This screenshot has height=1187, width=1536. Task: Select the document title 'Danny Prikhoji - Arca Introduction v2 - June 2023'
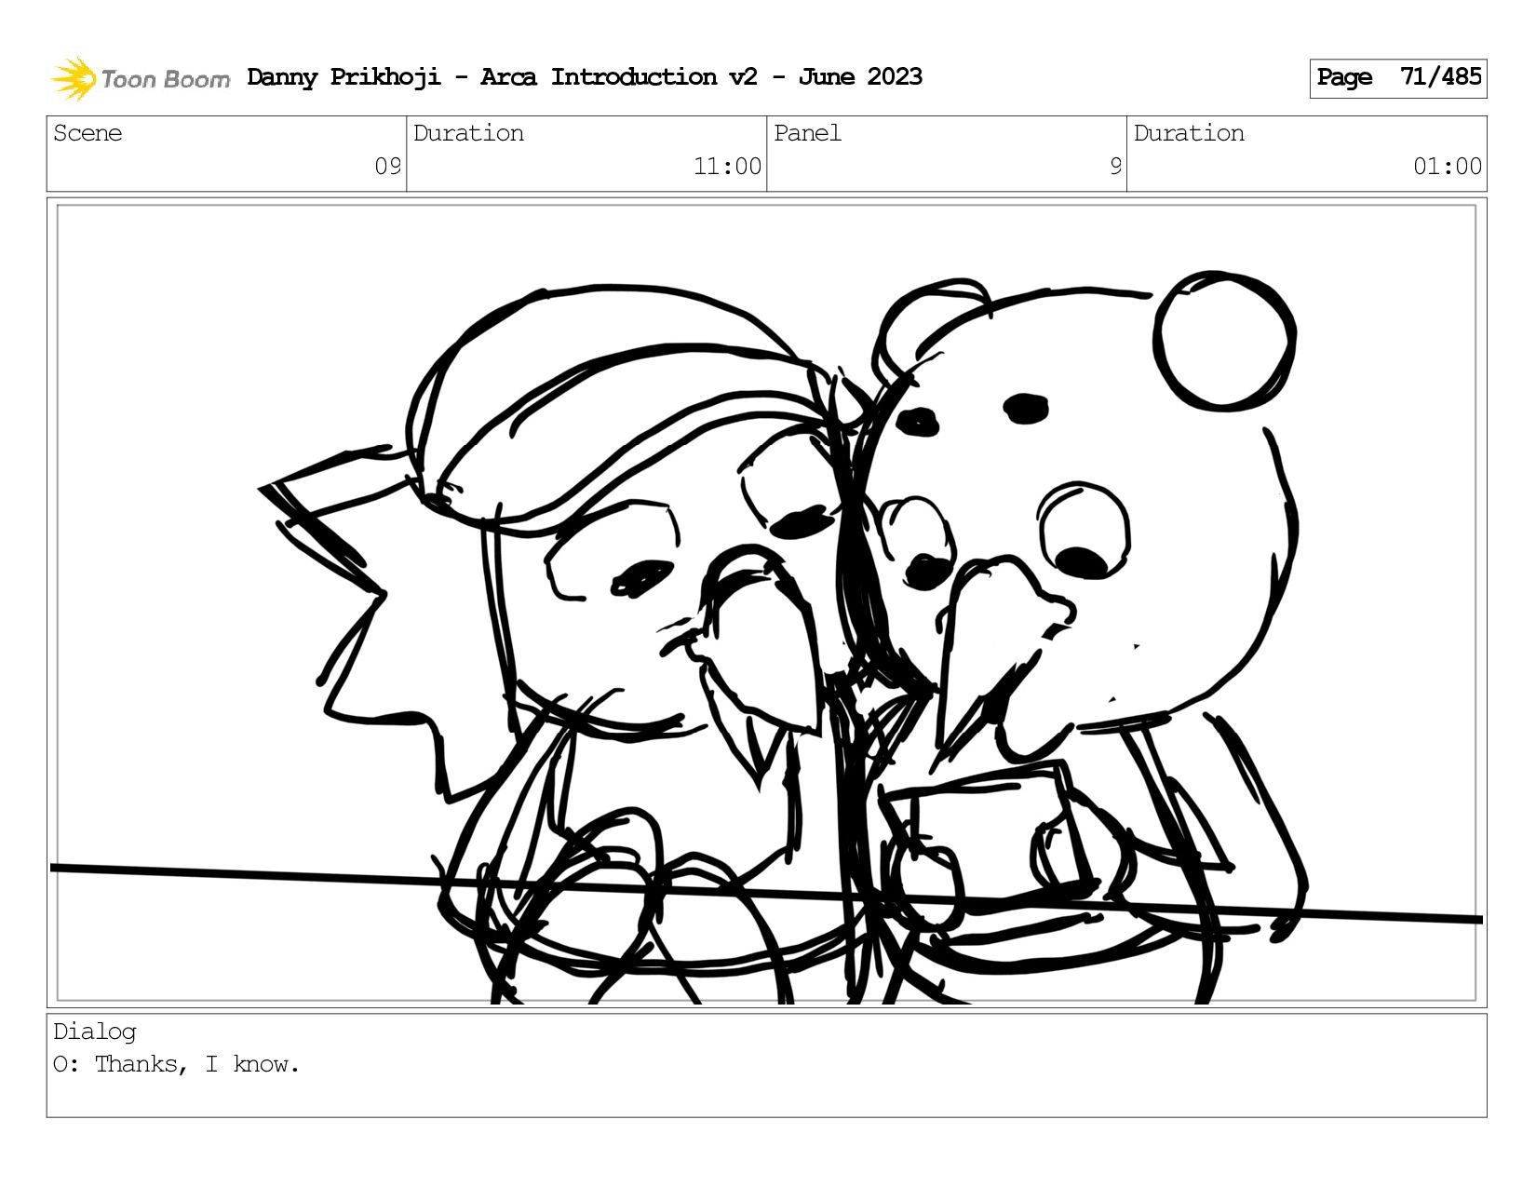click(585, 77)
